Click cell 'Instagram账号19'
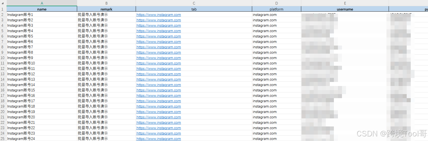Viewport: 428px width, 141px height. click(x=42, y=112)
